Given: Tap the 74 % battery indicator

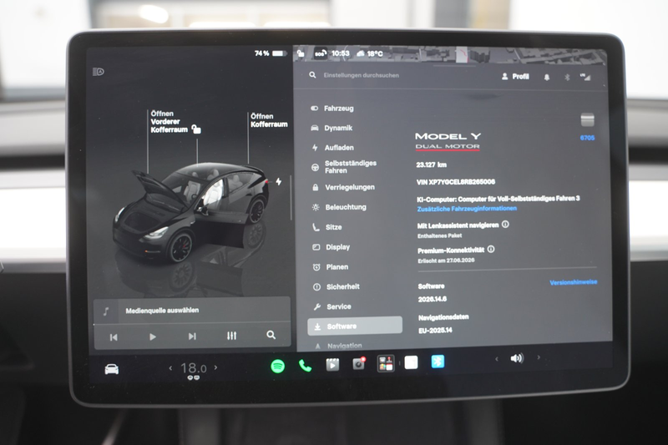Looking at the screenshot, I should [x=270, y=53].
